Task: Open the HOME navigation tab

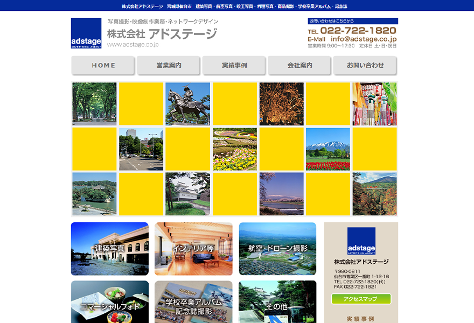Action: (x=103, y=65)
